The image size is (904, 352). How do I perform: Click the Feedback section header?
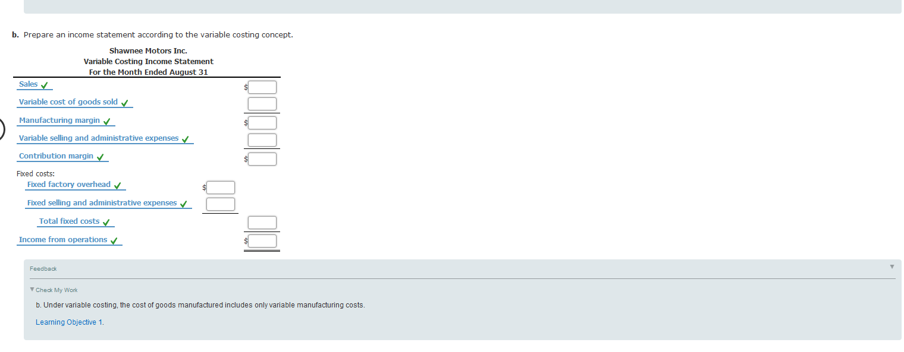point(43,268)
